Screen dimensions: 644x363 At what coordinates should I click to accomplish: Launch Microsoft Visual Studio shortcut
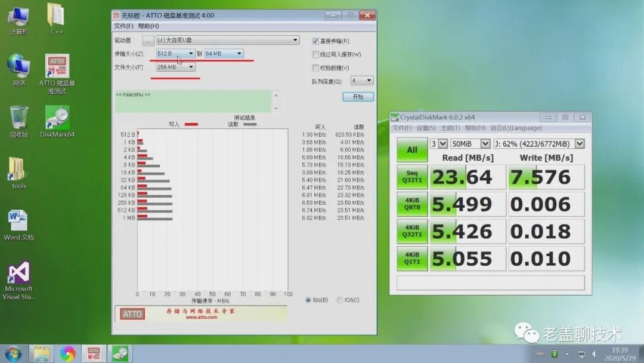pyautogui.click(x=18, y=281)
